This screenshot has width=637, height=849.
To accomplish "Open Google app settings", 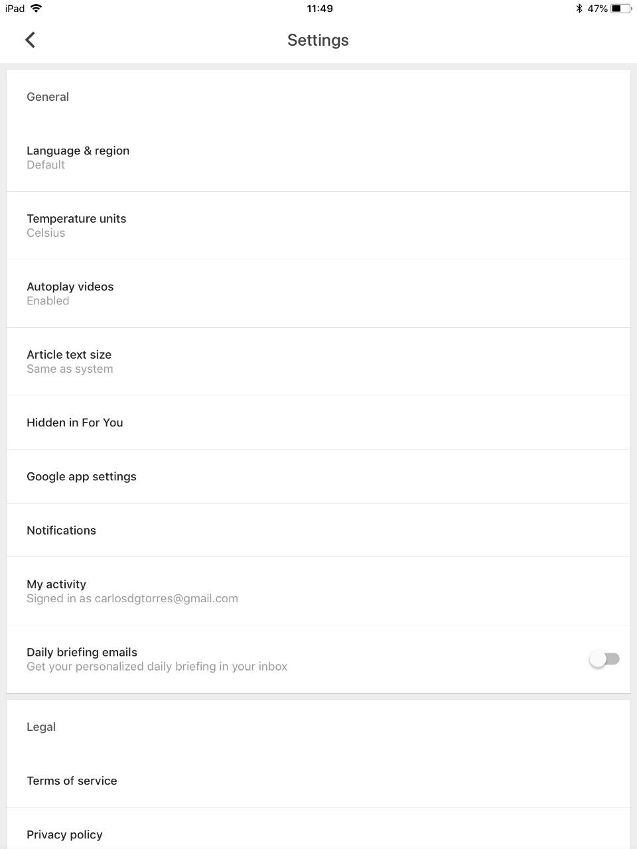I will 82,476.
